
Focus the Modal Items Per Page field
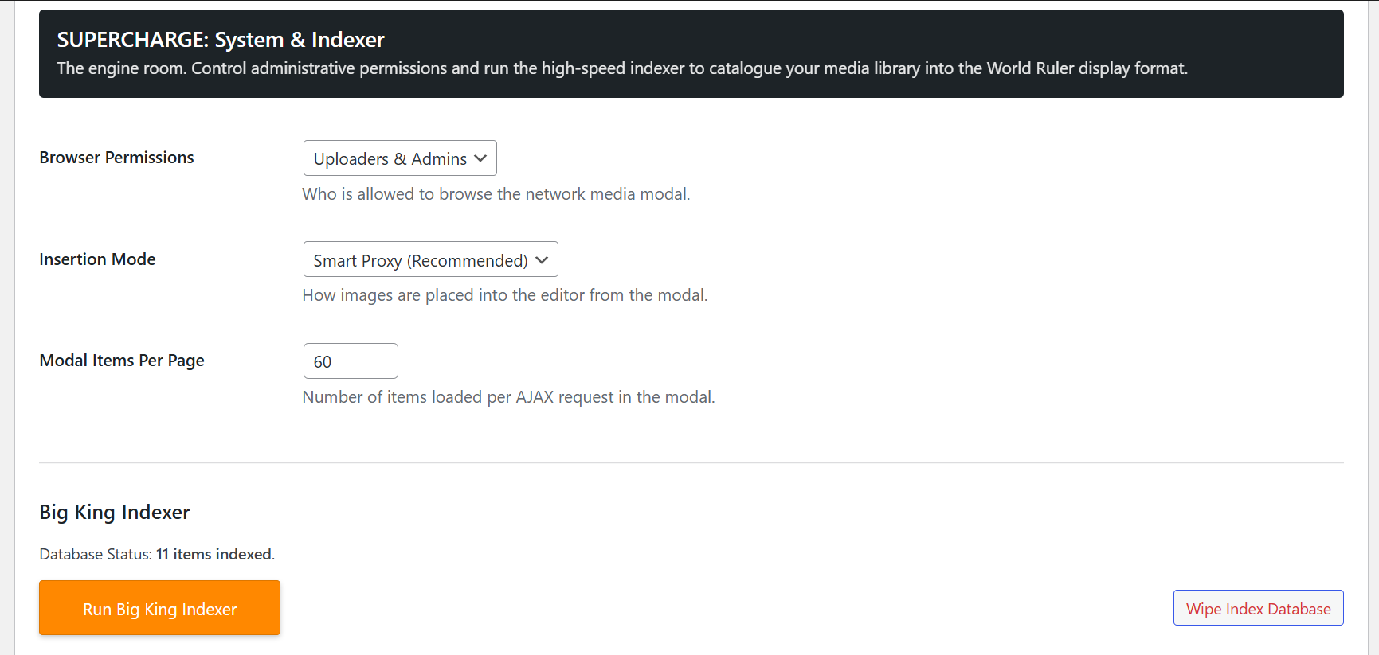[x=351, y=361]
